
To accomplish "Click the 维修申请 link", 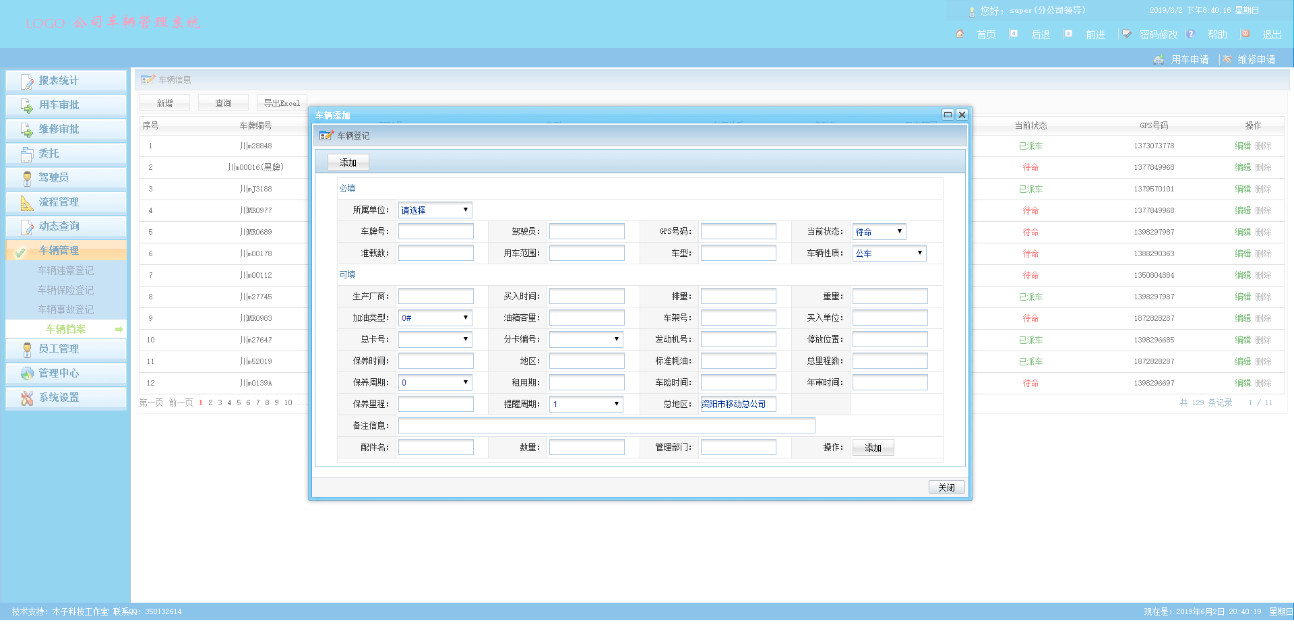I will point(1256,59).
